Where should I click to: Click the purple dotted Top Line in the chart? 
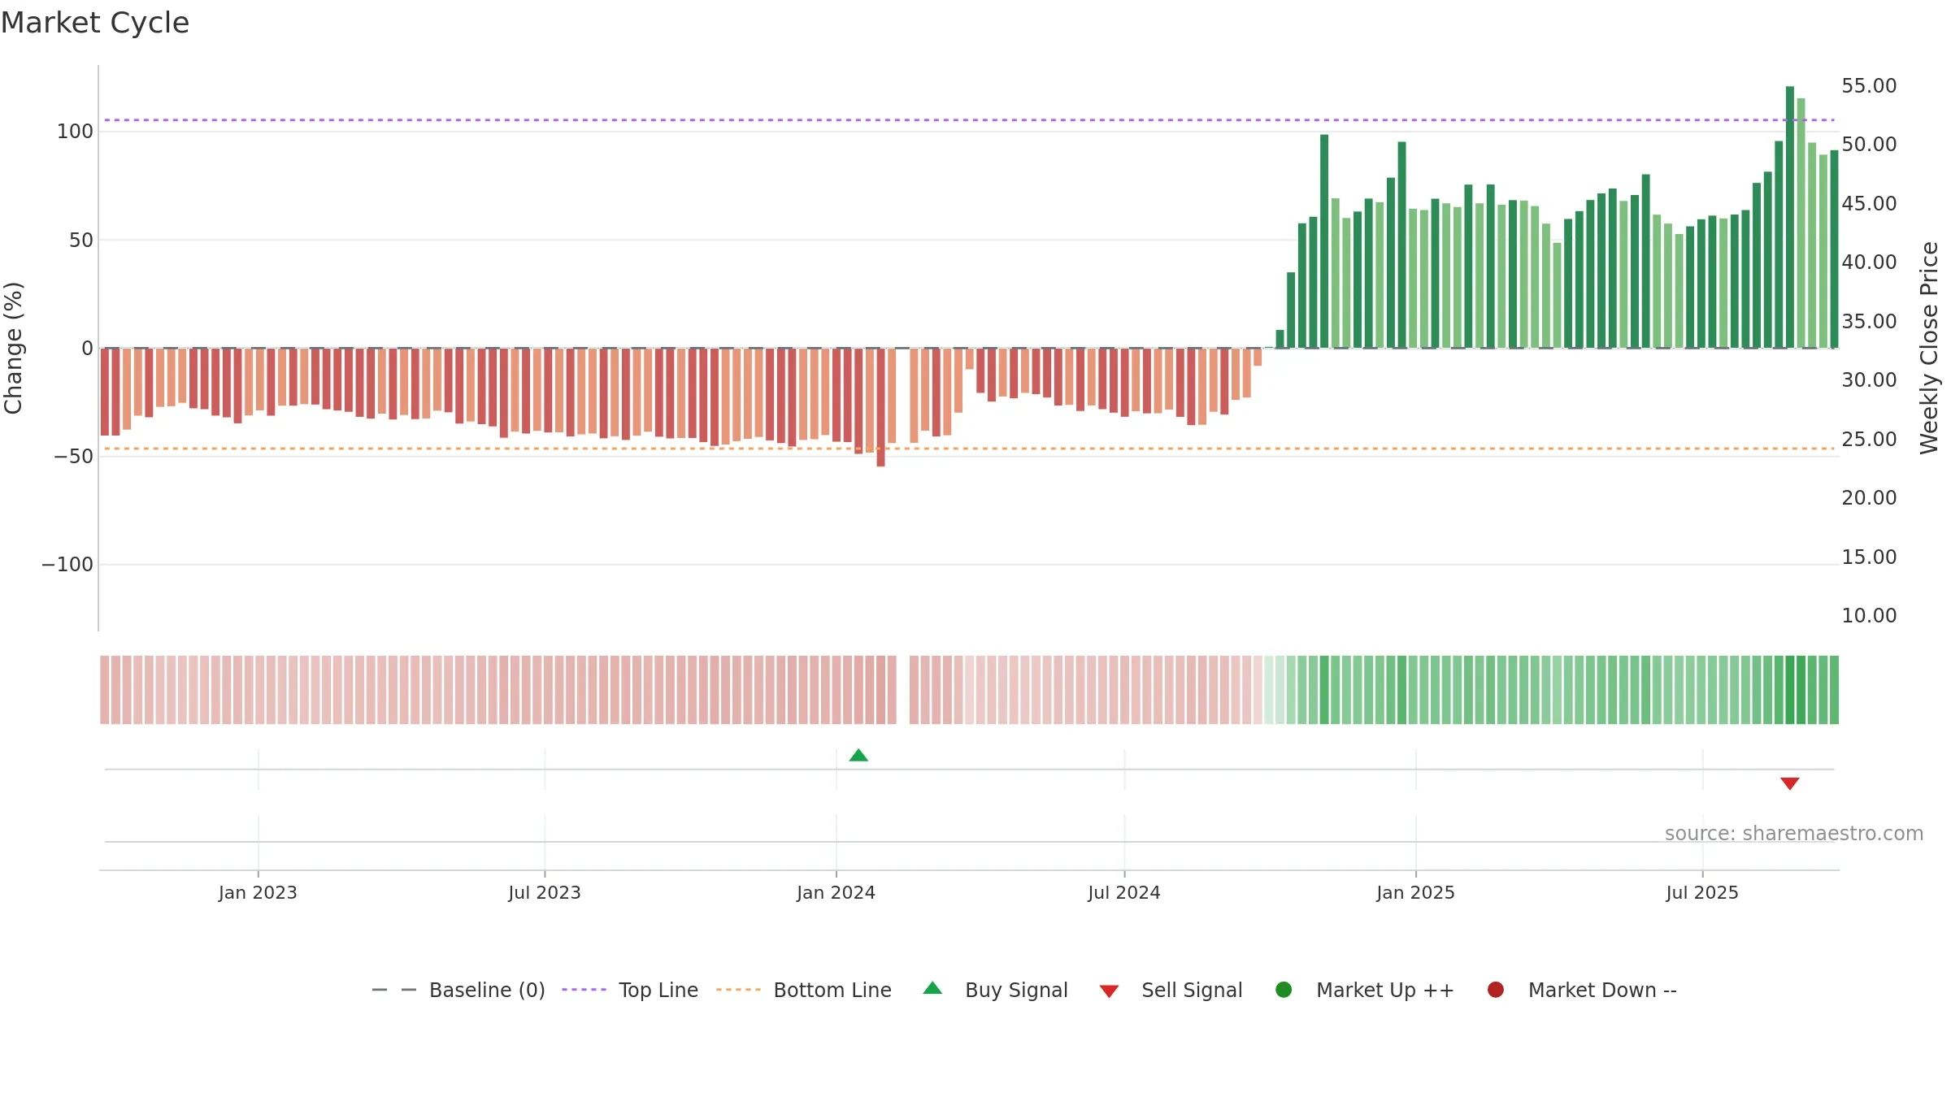pos(969,120)
